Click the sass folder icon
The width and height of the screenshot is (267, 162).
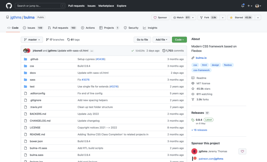coord(25,80)
